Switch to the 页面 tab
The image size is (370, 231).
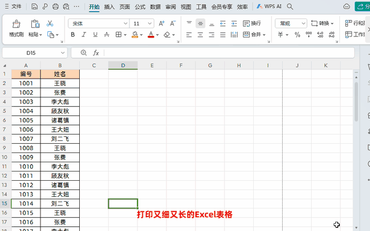point(125,7)
